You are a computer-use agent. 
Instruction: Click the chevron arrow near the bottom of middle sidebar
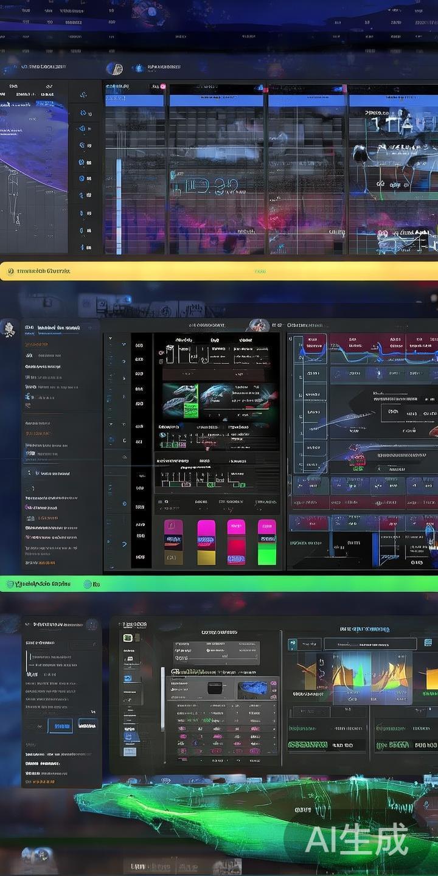[x=125, y=543]
